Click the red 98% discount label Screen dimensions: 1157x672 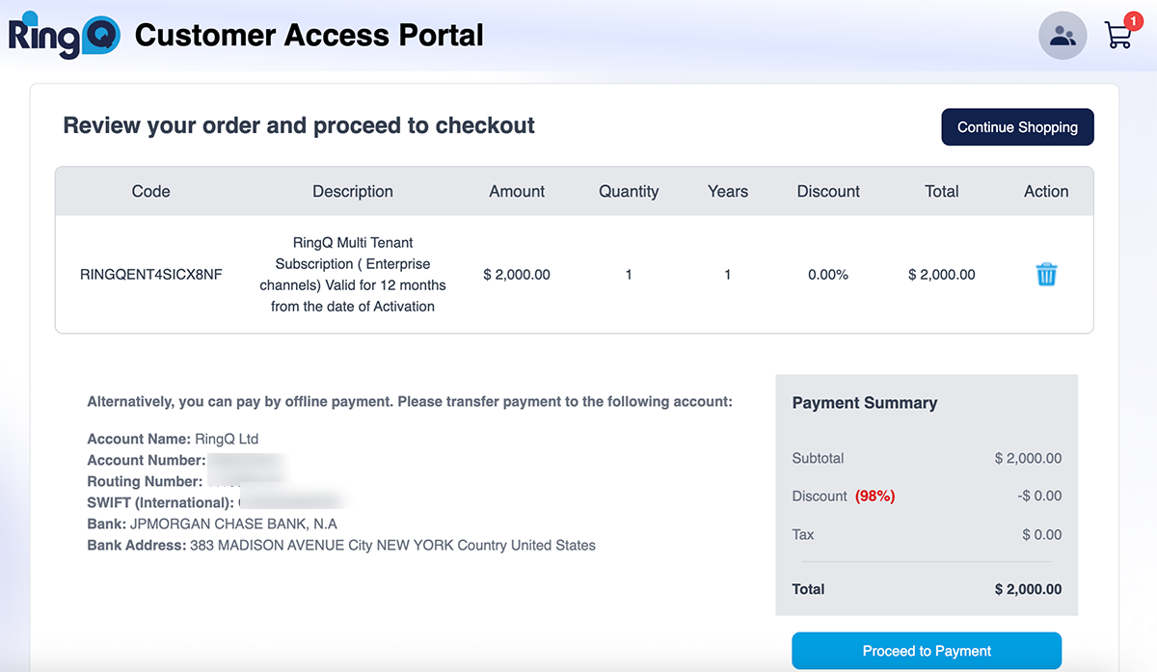pyautogui.click(x=874, y=496)
